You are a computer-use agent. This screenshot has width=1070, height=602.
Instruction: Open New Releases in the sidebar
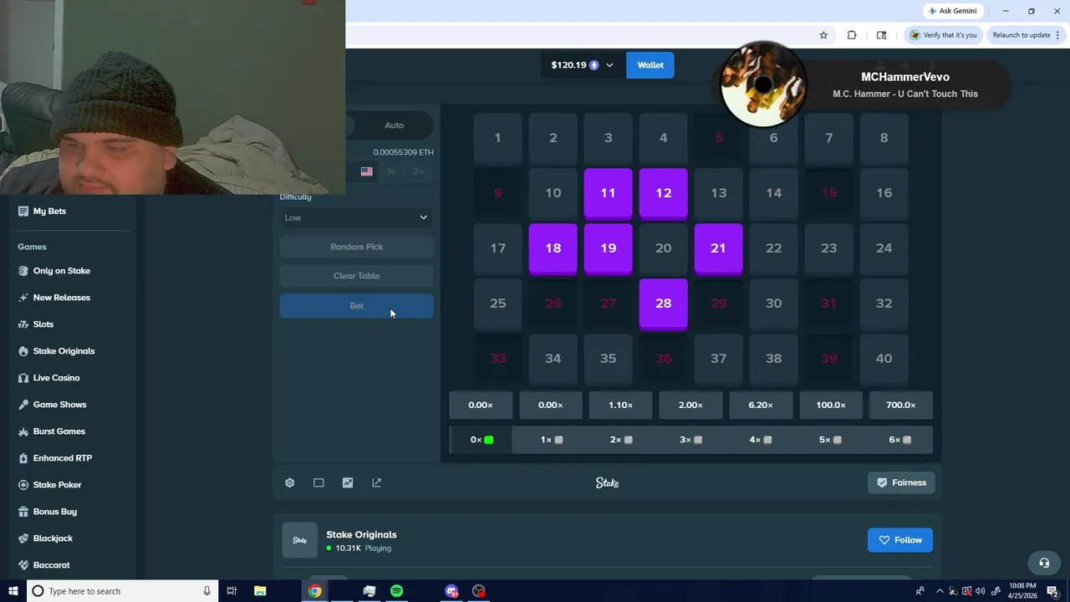tap(62, 298)
